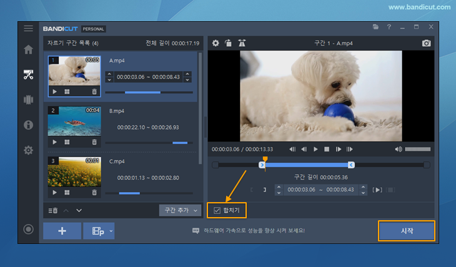The width and height of the screenshot is (456, 267).
Task: Open the information page from the sidebar
Action: 28,125
